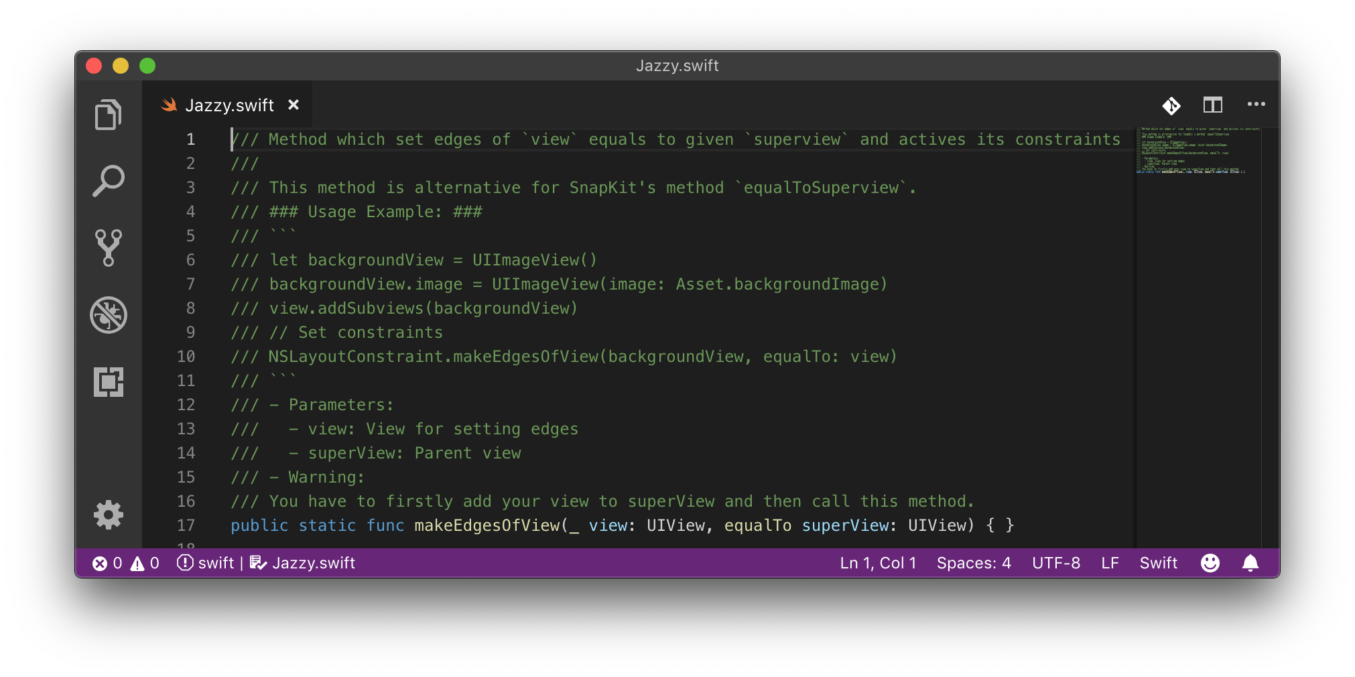Open the Debug panel
1355x677 pixels.
108,315
